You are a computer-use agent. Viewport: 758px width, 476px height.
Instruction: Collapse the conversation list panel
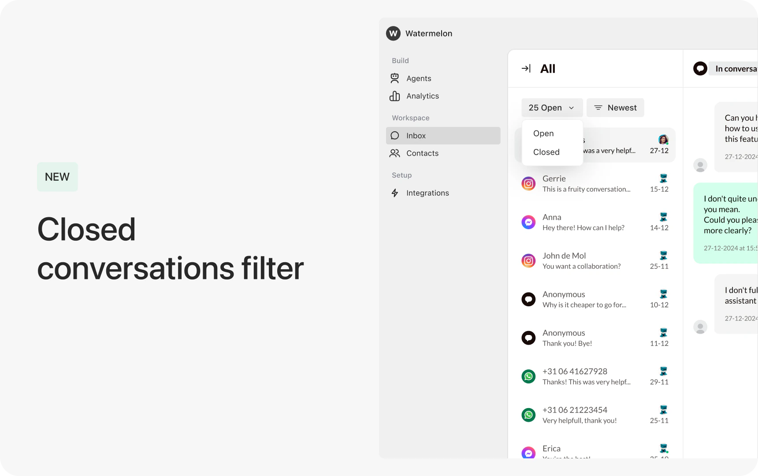click(x=526, y=68)
